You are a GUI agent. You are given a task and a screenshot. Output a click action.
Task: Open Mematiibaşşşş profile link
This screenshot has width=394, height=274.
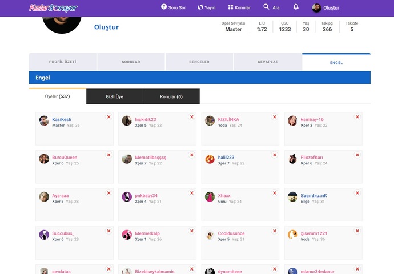point(151,157)
